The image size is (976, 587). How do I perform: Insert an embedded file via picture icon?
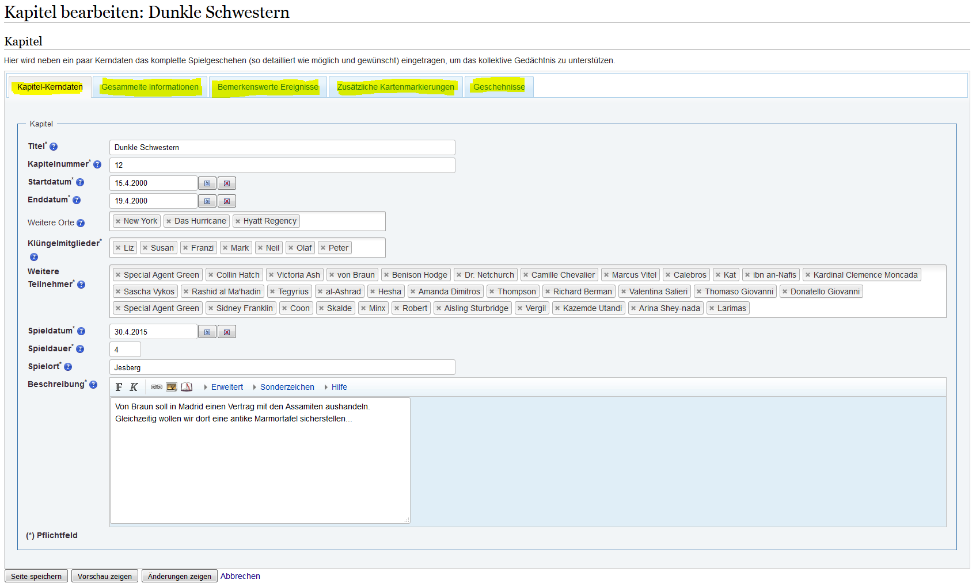(x=172, y=387)
